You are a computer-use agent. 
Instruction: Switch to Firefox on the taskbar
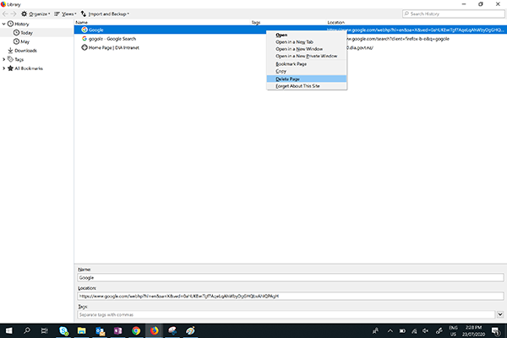(x=155, y=330)
